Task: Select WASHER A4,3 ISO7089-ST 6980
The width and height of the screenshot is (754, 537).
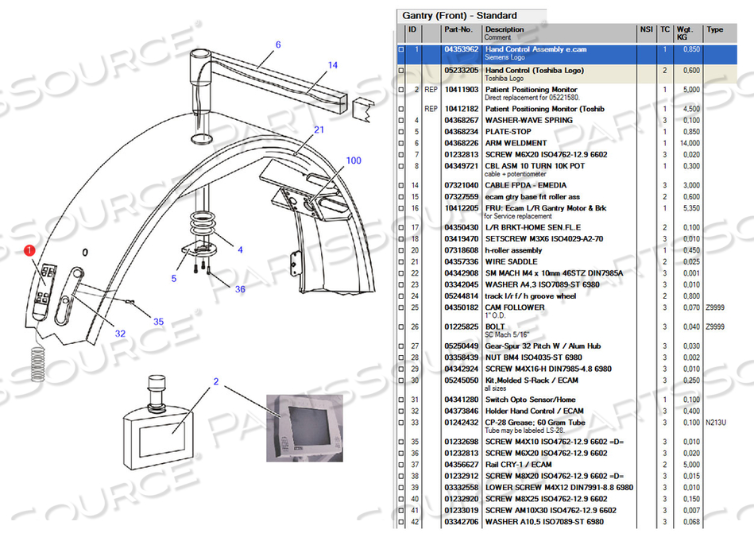Action: point(542,284)
